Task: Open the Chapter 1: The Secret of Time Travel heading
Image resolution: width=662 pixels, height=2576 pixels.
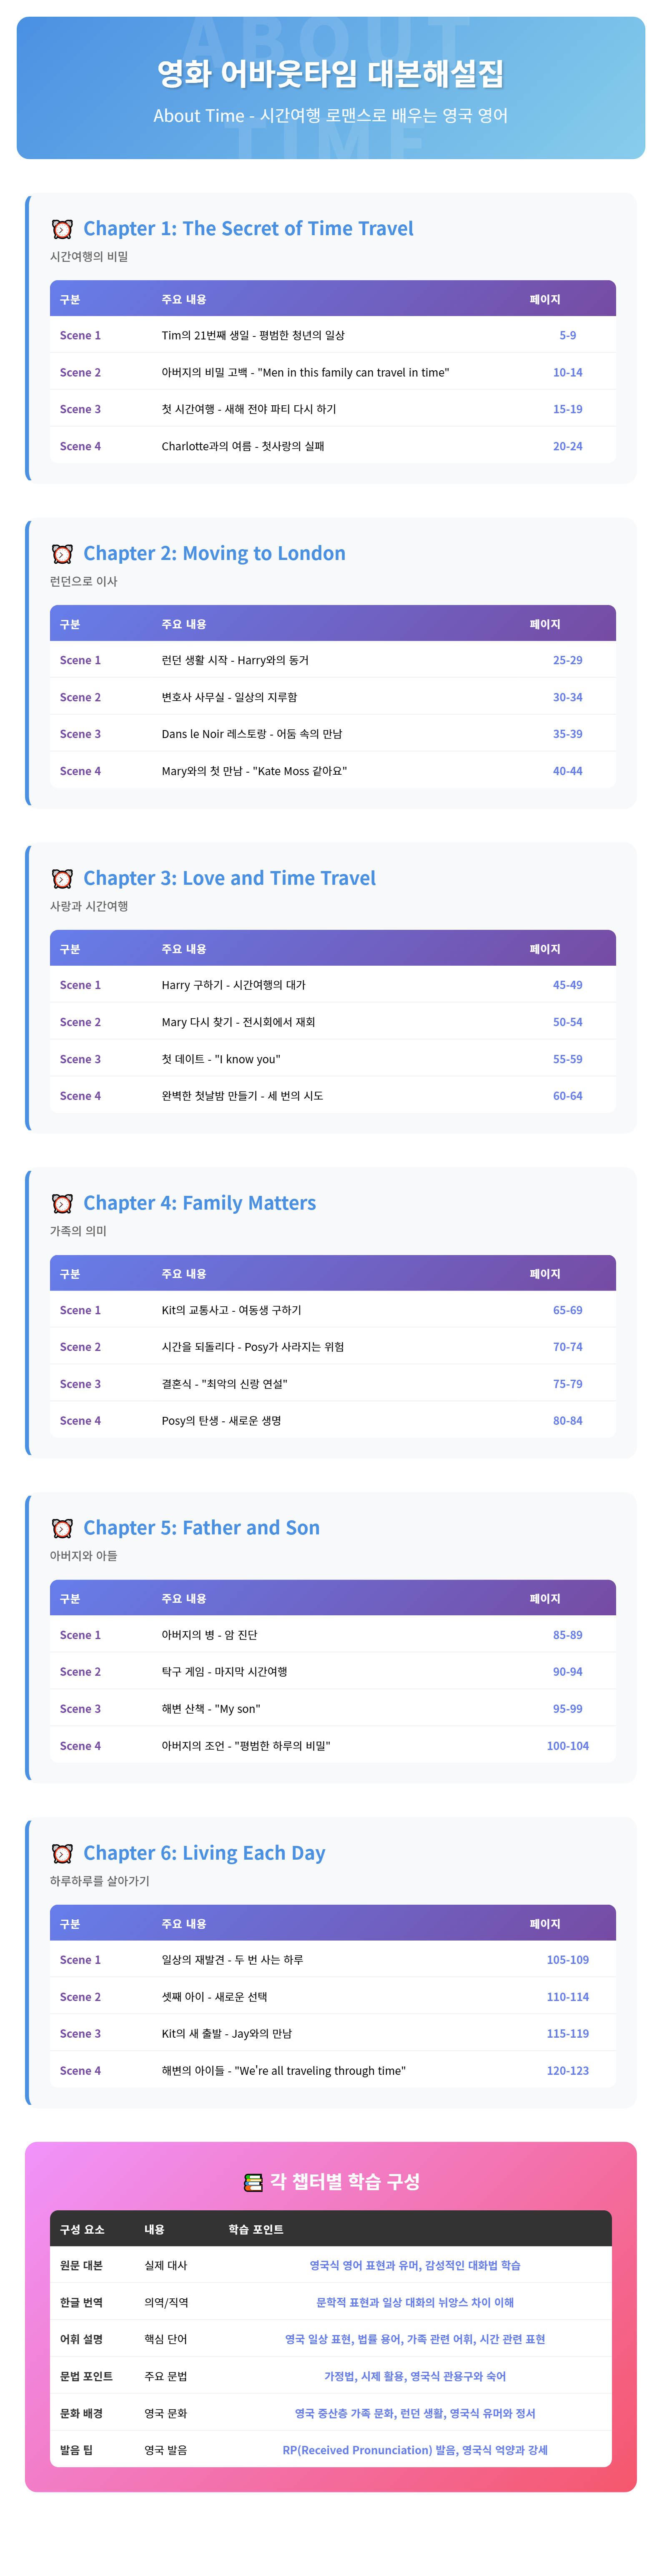Action: tap(248, 229)
